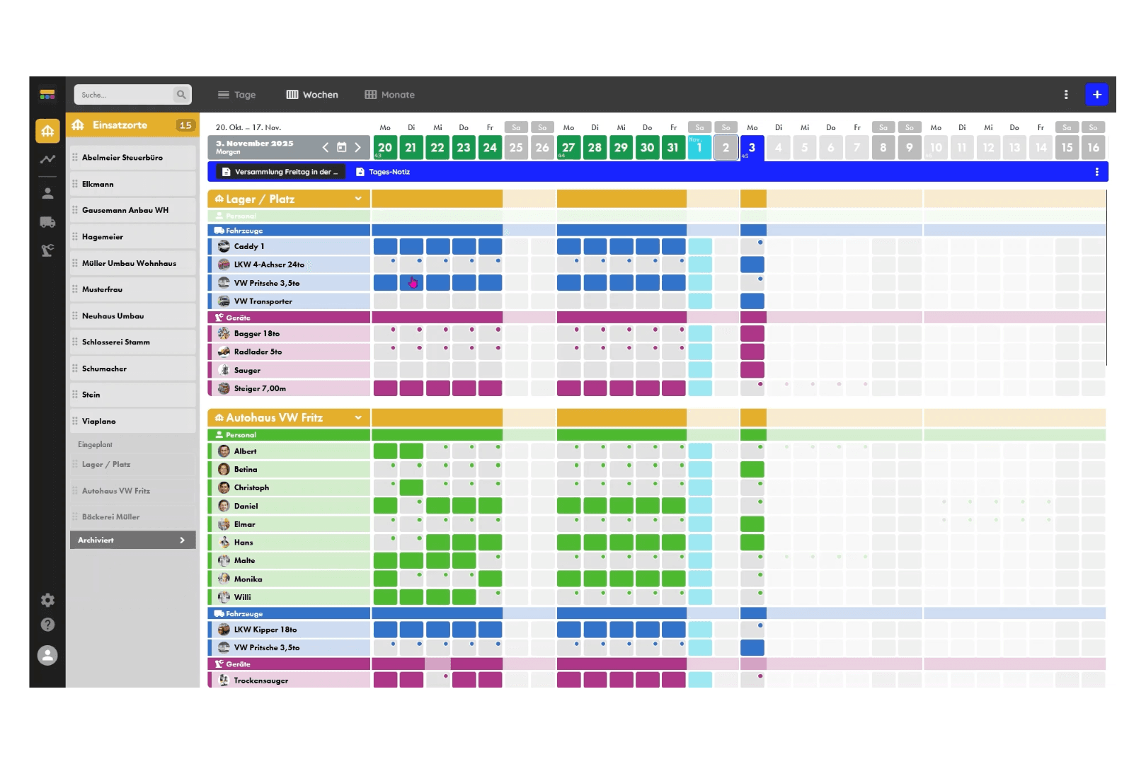Toggle Albert's green assignment on Monday 20
Screen dimensions: 1146x764
click(x=385, y=451)
